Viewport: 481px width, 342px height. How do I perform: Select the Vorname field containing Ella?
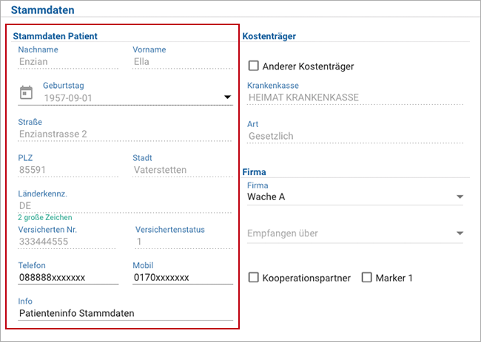coord(183,62)
